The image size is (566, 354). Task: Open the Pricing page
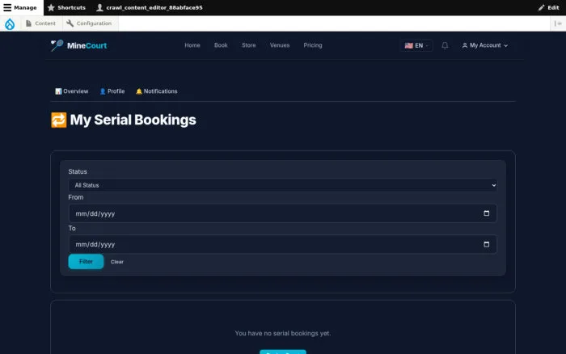tap(313, 45)
